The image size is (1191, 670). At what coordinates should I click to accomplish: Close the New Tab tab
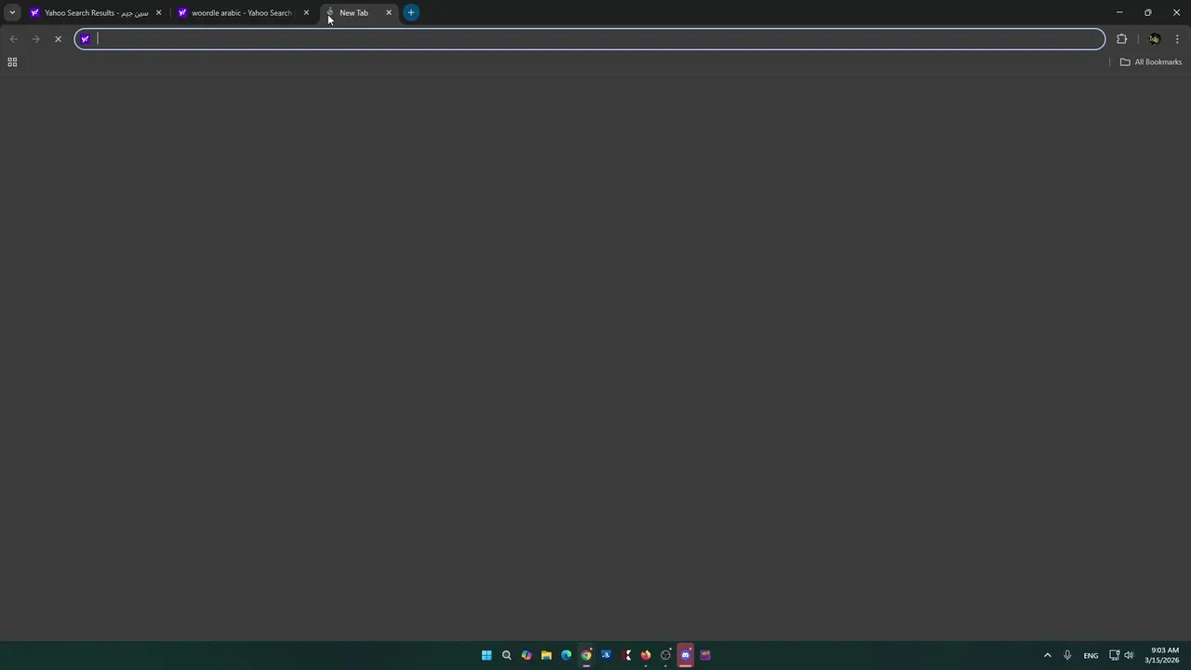point(389,12)
